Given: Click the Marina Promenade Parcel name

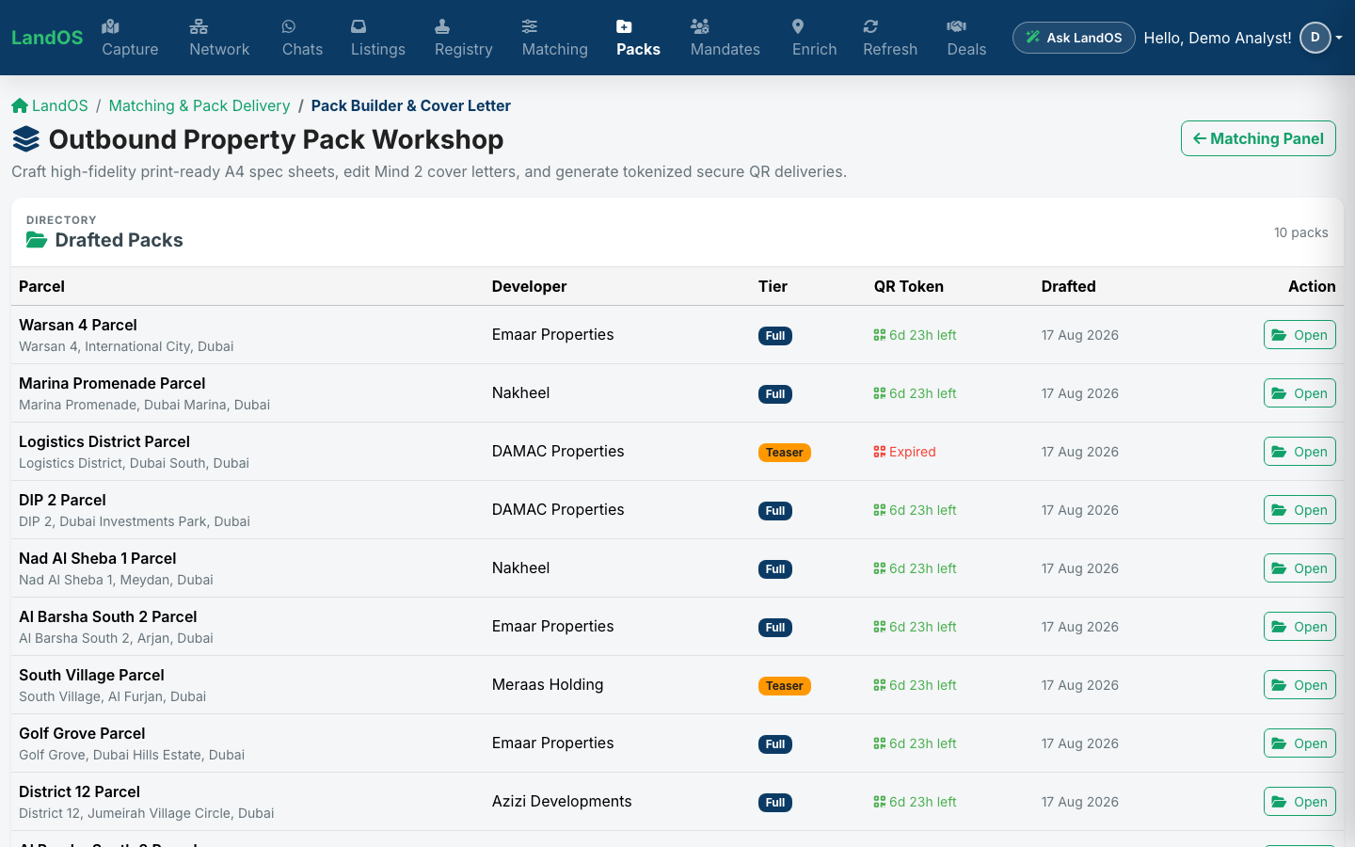Looking at the screenshot, I should pyautogui.click(x=112, y=383).
